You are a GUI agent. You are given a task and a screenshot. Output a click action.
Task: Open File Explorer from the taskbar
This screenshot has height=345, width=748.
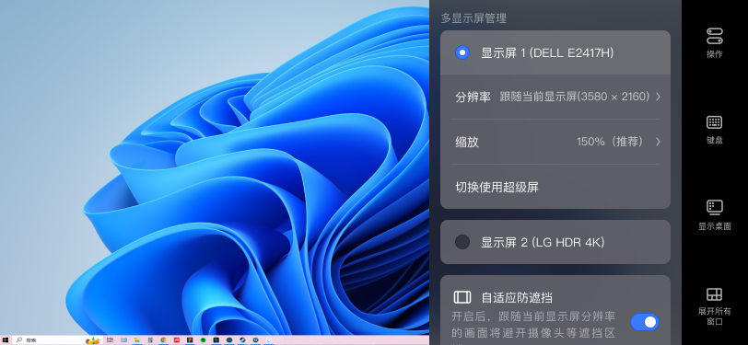tap(137, 340)
